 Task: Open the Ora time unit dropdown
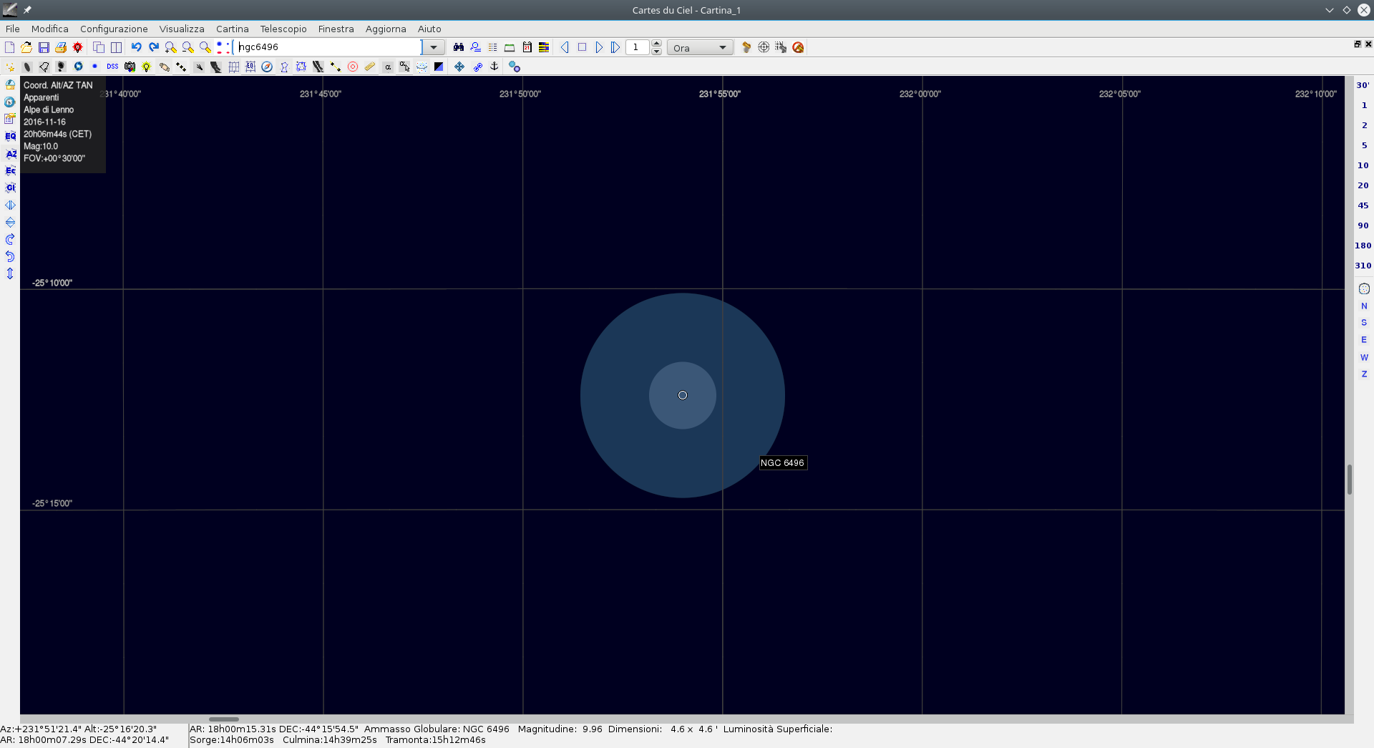700,48
